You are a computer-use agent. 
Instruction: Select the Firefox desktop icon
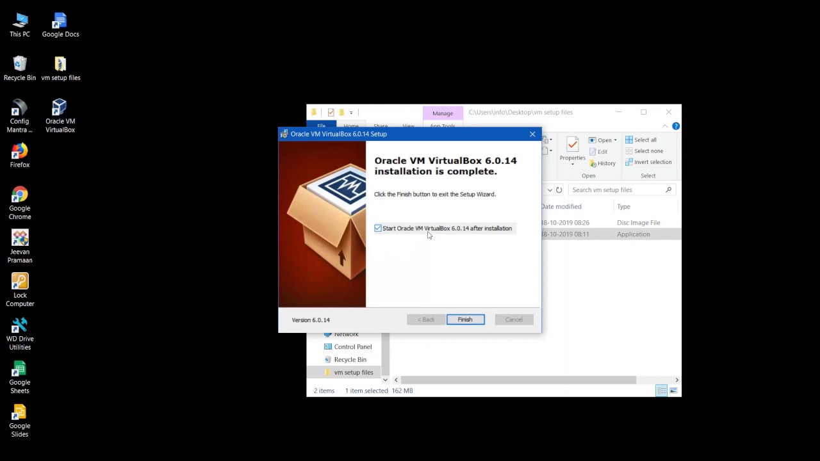click(x=20, y=156)
